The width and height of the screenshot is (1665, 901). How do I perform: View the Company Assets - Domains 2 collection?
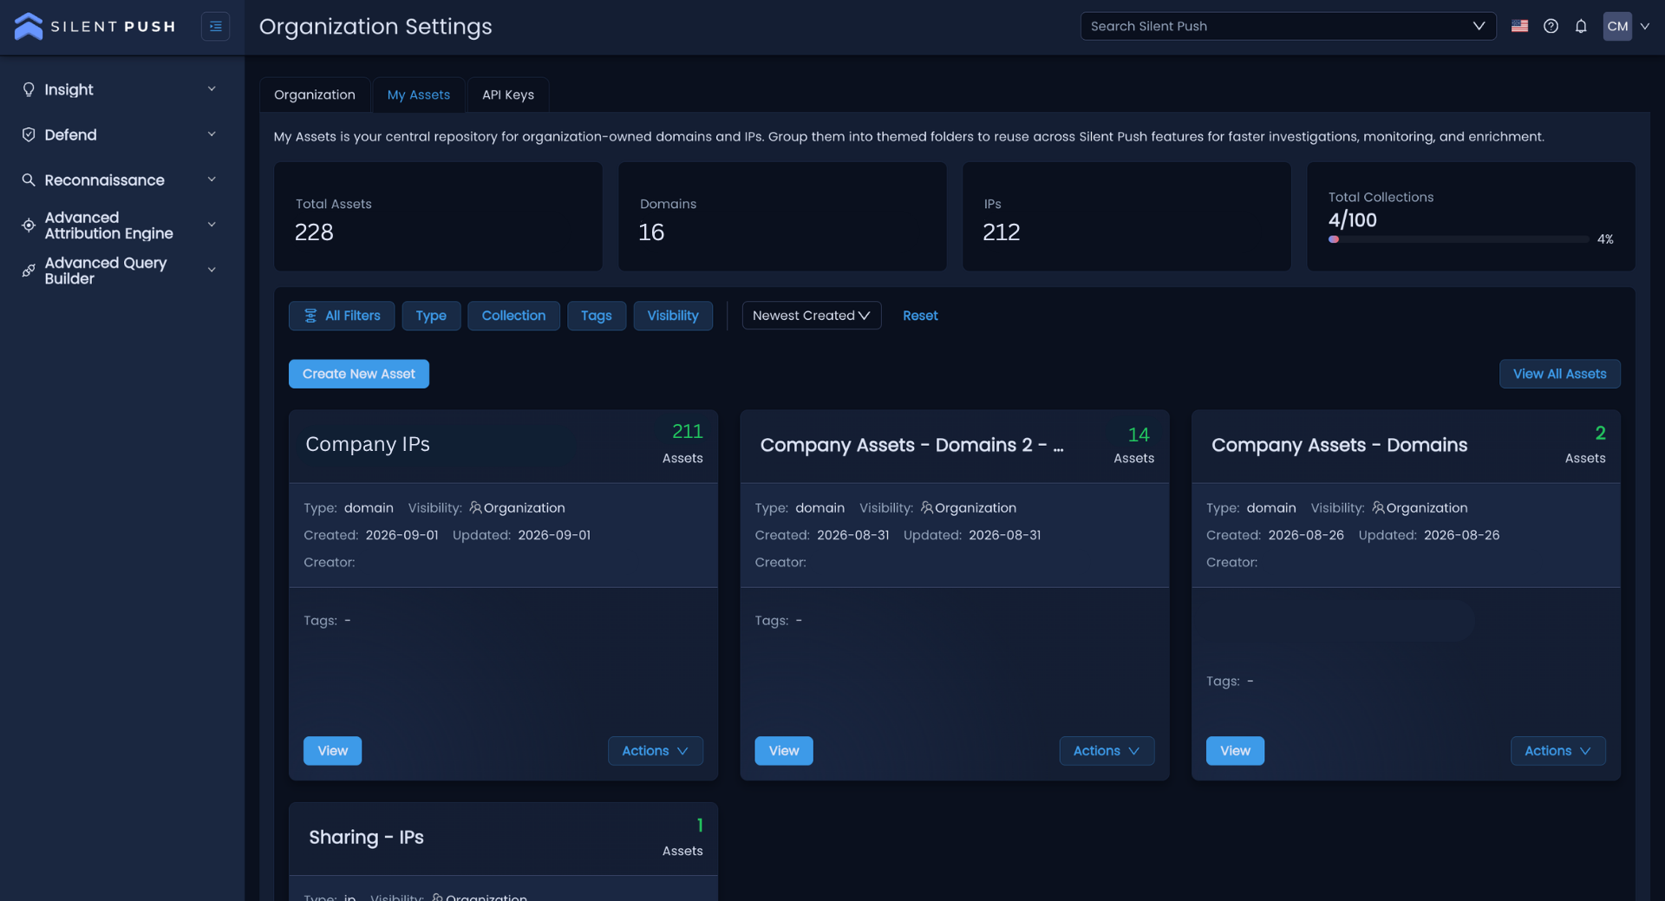tap(784, 751)
